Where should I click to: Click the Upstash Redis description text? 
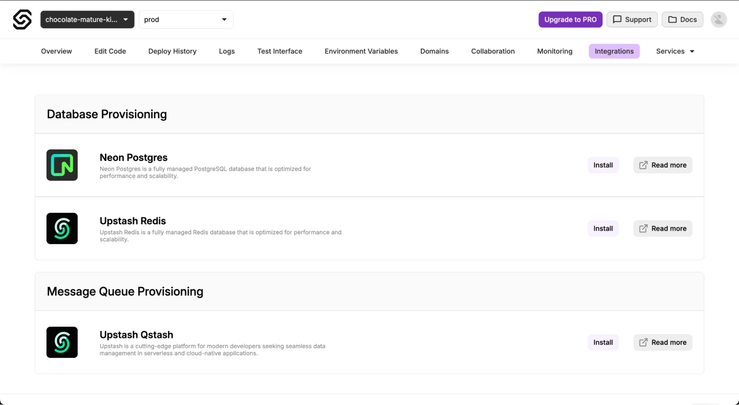pos(221,236)
